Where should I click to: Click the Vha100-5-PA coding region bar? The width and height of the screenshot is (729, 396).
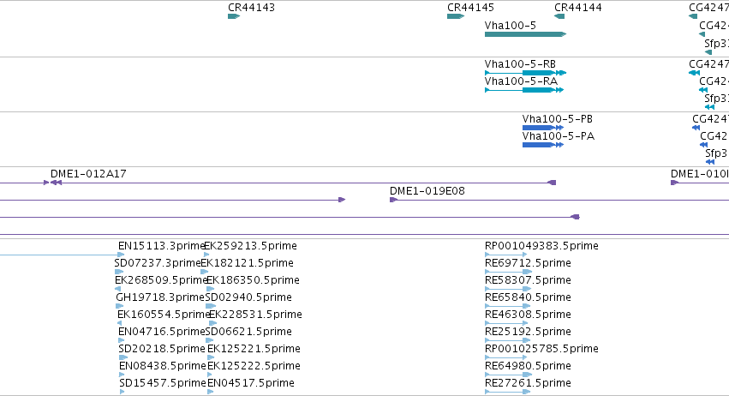[542, 145]
